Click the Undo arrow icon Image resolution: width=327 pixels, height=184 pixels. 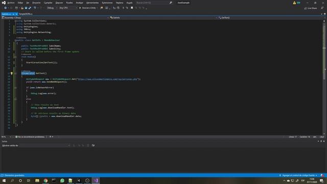pyautogui.click(x=35, y=8)
